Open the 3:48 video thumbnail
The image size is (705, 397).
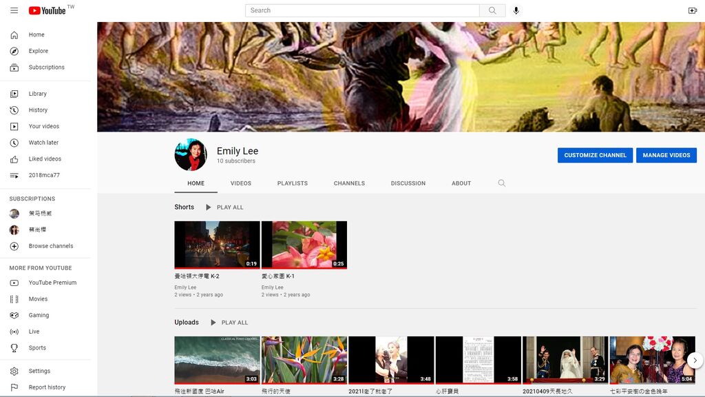391,360
